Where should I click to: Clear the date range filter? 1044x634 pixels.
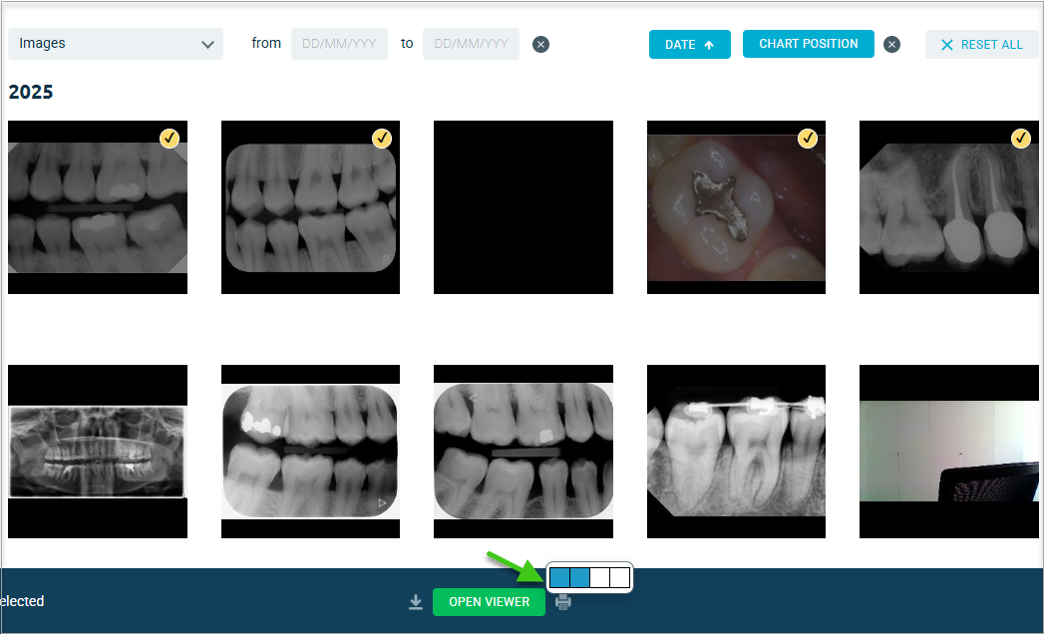point(540,45)
